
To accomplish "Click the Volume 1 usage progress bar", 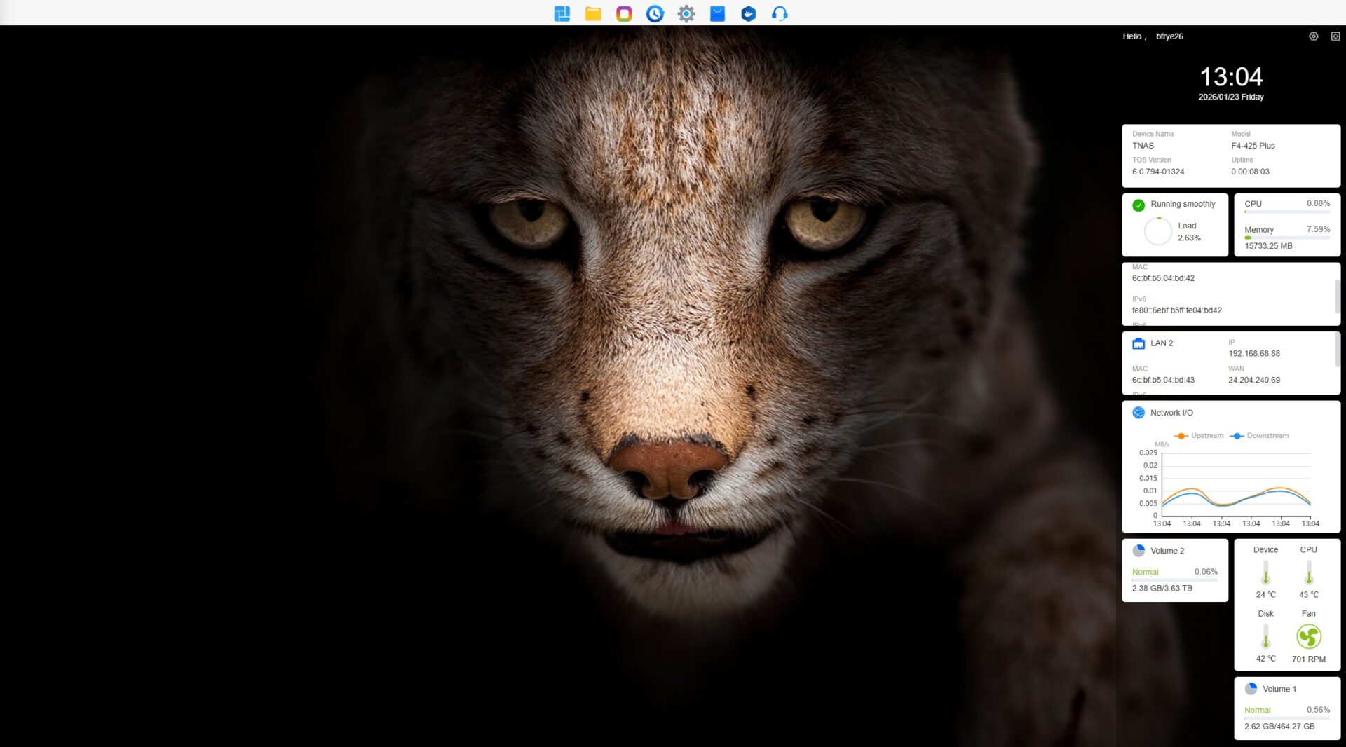I will pyautogui.click(x=1287, y=718).
